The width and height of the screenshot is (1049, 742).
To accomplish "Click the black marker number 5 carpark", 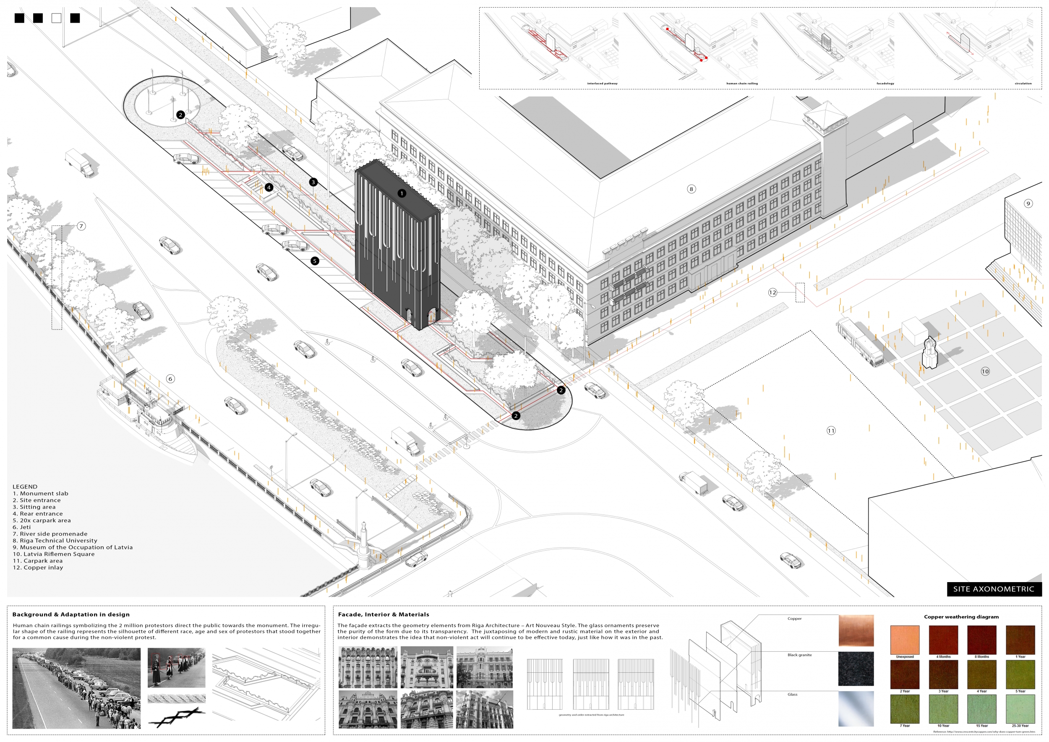I will click(314, 261).
